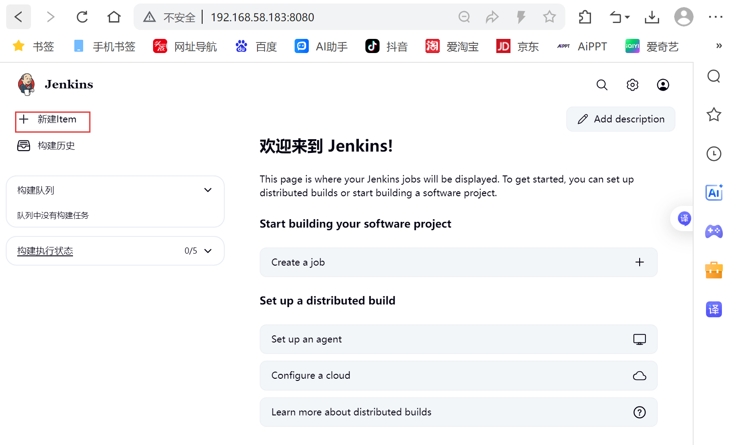729x445 pixels.
Task: Bookmark this page with star icon
Action: (x=549, y=17)
